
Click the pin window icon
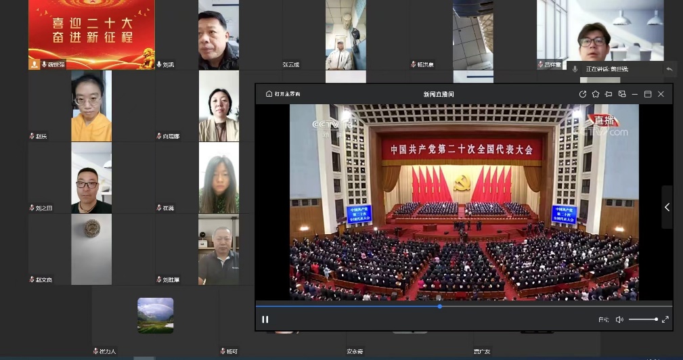[x=609, y=94]
